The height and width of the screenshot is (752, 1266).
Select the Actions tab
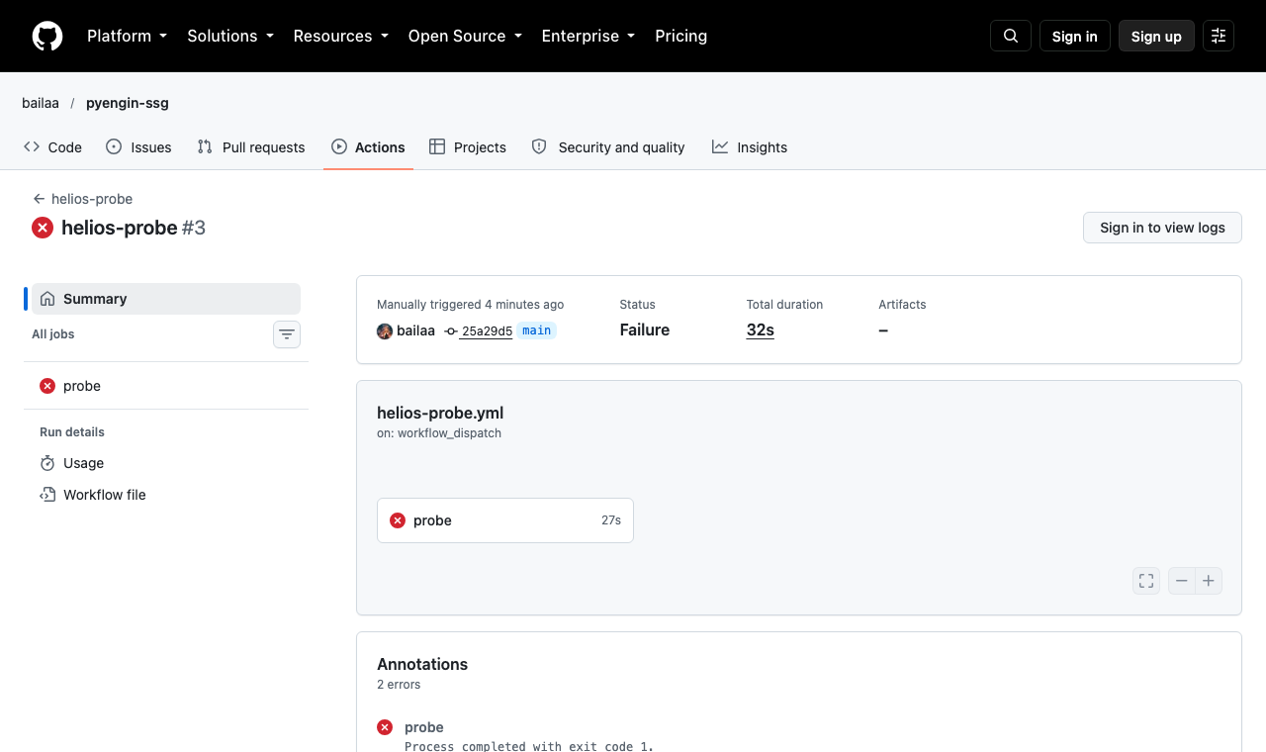click(368, 147)
